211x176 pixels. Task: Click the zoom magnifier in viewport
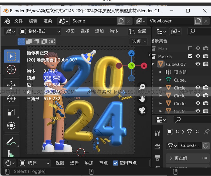[142, 87]
